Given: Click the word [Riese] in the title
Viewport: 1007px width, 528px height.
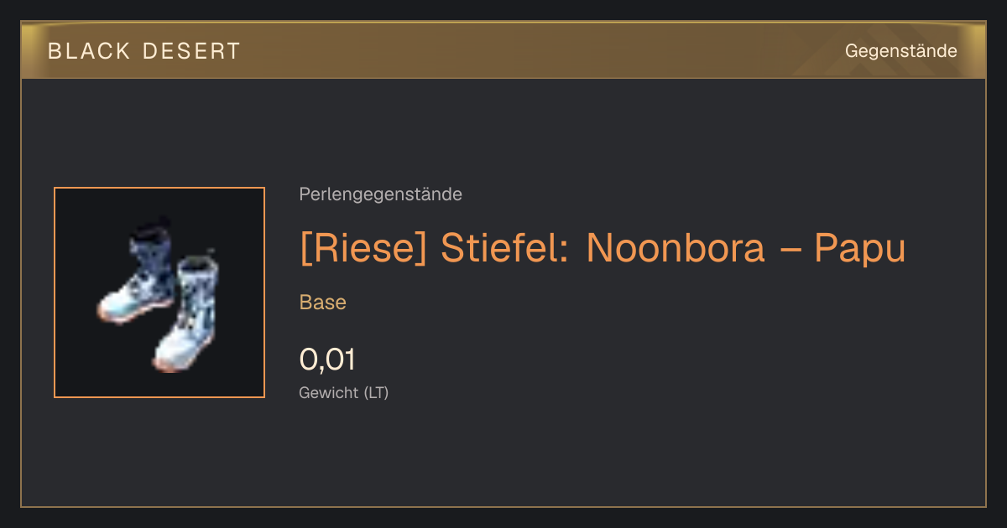Looking at the screenshot, I should pyautogui.click(x=365, y=248).
